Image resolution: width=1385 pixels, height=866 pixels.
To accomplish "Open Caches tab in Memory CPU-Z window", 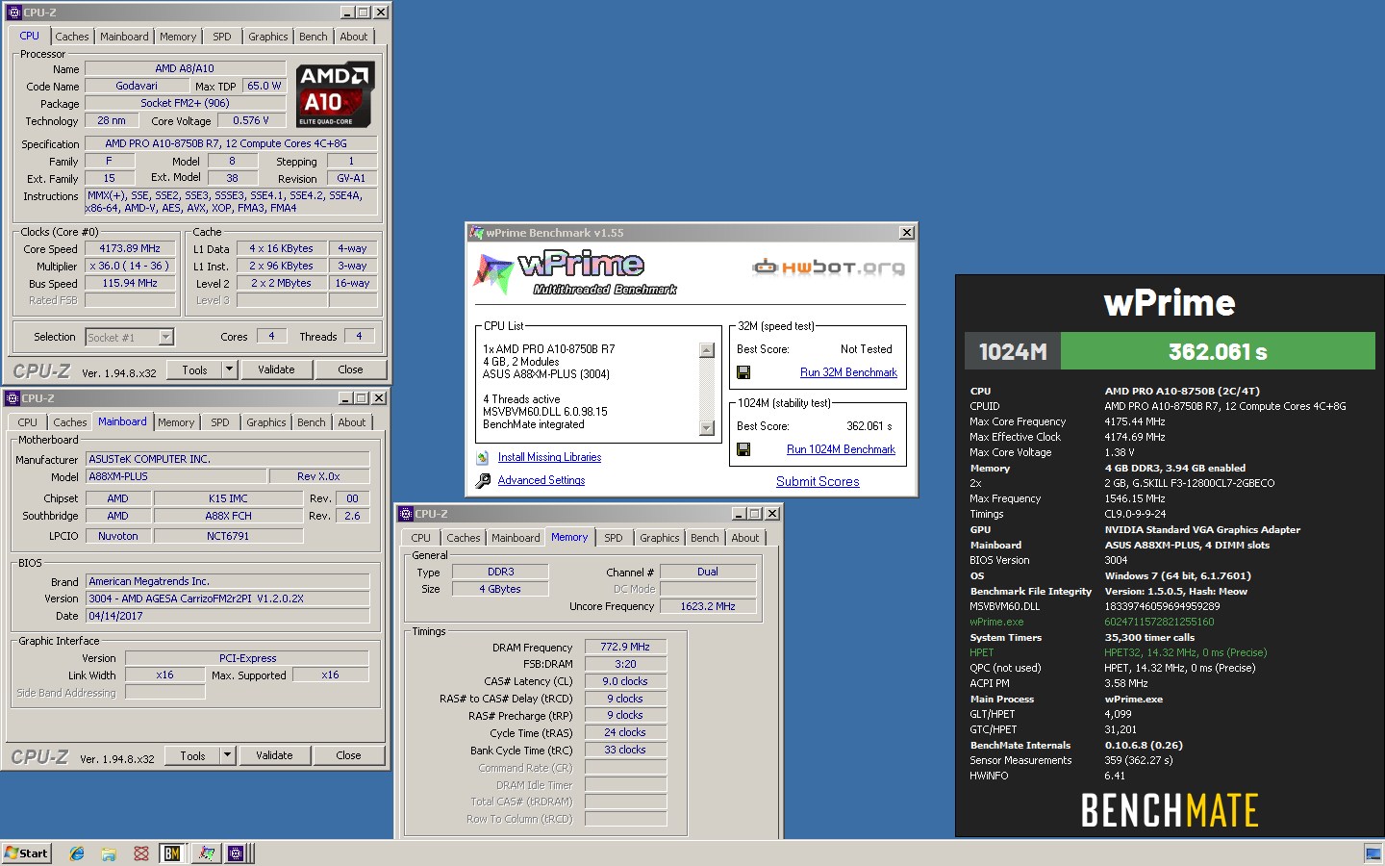I will pos(464,538).
